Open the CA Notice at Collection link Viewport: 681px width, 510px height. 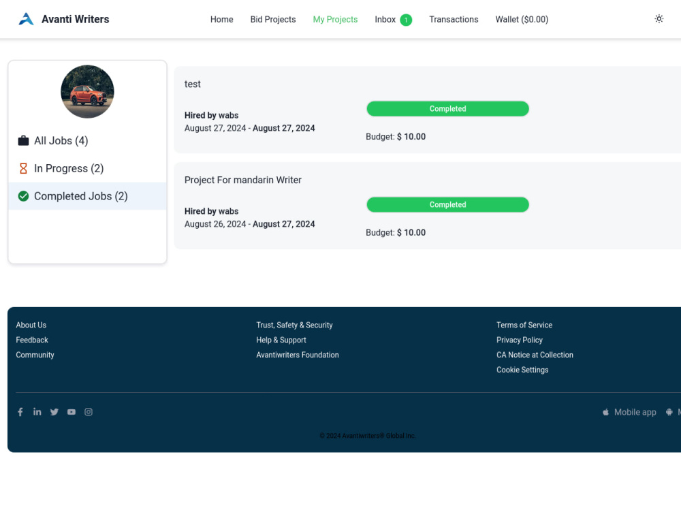tap(535, 355)
